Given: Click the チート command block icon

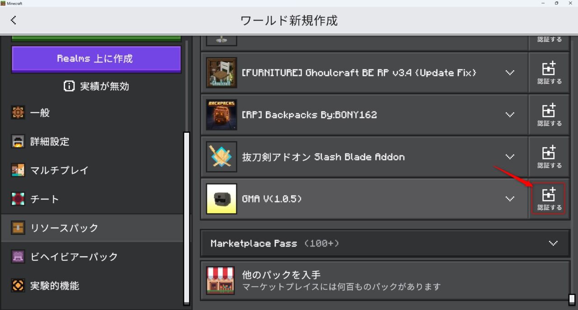Looking at the screenshot, I should 18,199.
